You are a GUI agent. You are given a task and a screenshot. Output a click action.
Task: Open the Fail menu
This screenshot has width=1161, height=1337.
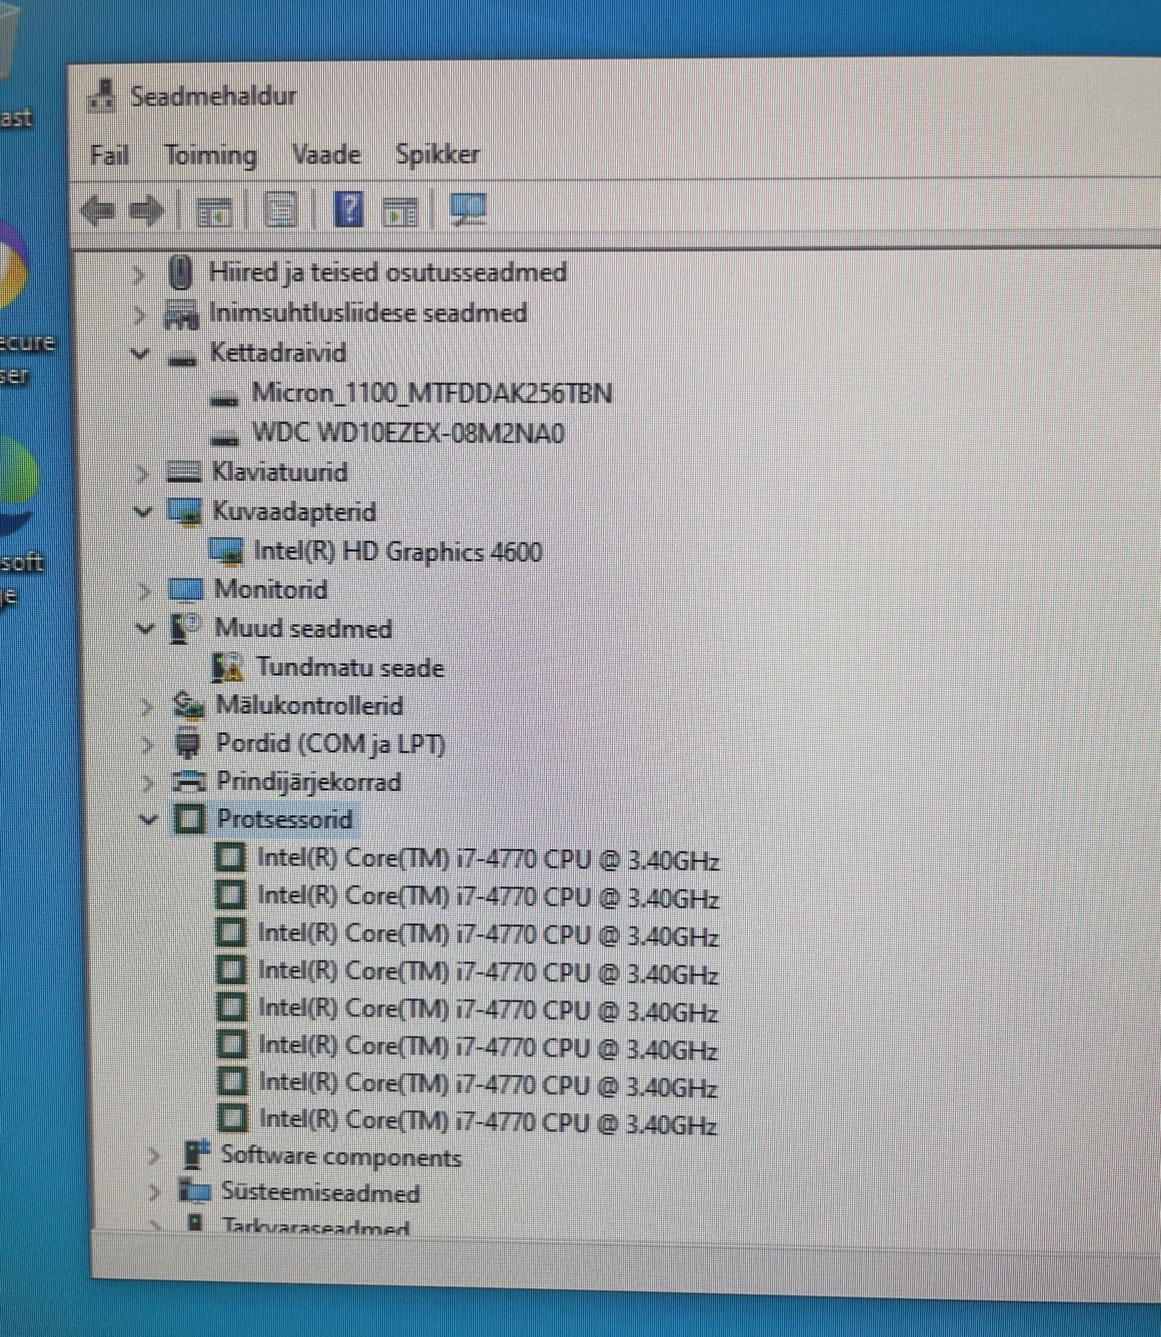[x=109, y=155]
